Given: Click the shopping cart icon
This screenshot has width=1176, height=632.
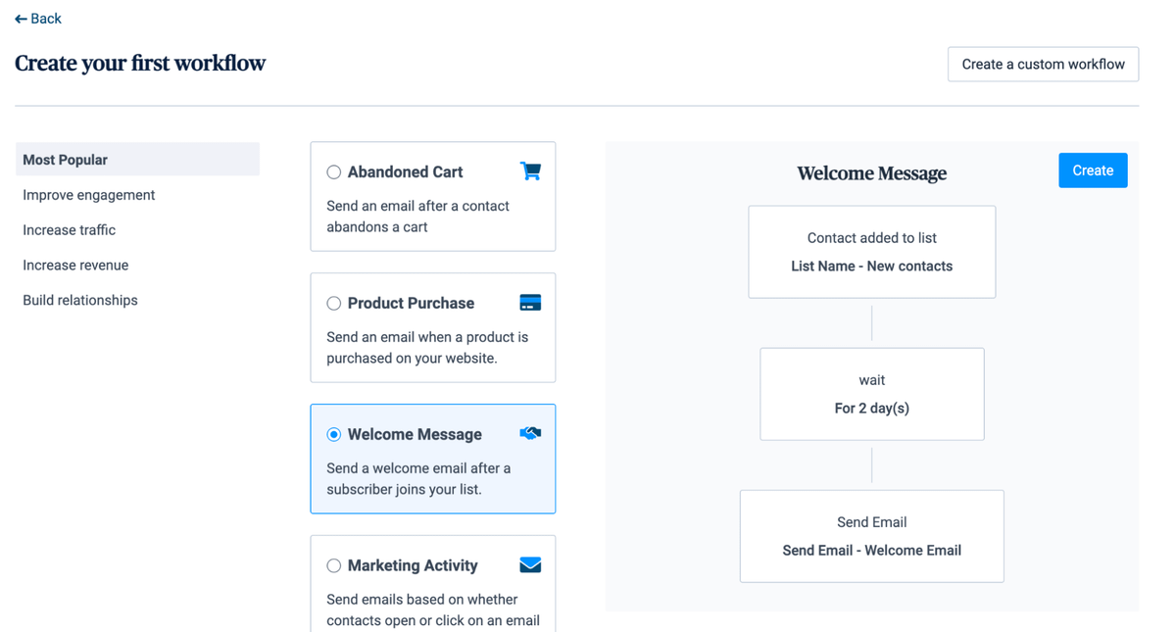Looking at the screenshot, I should (x=530, y=171).
